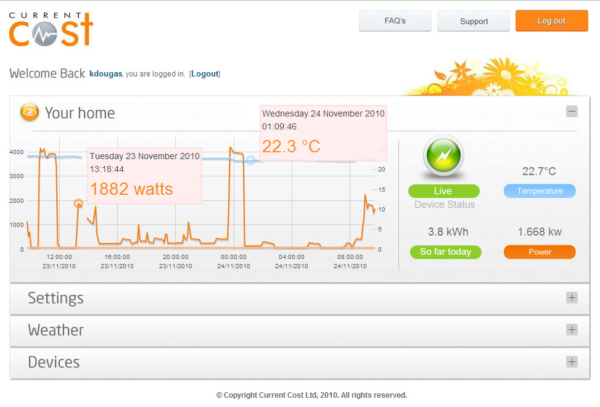
Task: Expand the Settings section
Action: pos(55,298)
